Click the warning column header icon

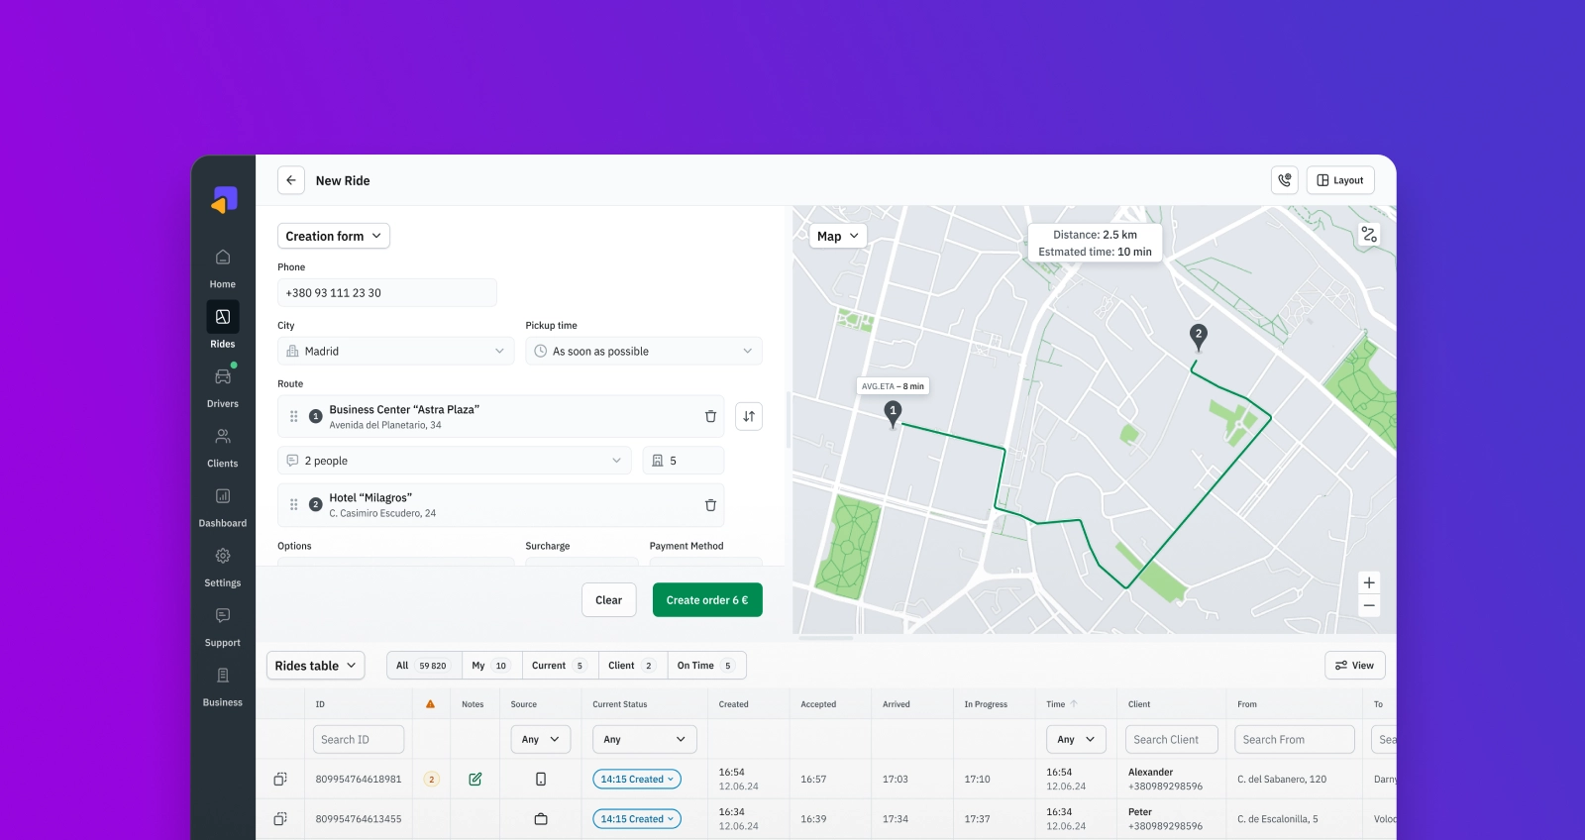click(430, 704)
